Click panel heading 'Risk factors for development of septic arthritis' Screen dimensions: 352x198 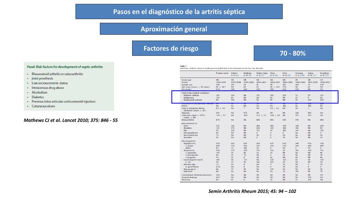coord(69,67)
